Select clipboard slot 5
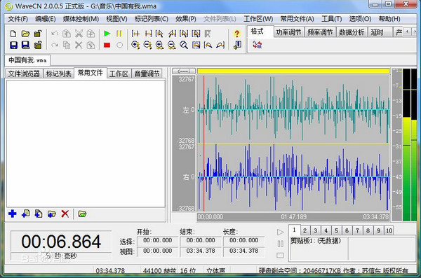Viewport: 421px width, 278px height. [336, 230]
